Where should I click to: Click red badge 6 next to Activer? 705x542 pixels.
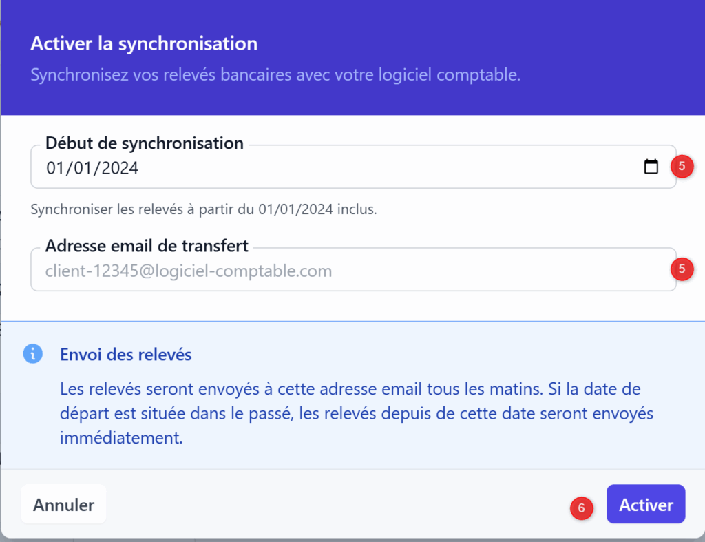click(581, 508)
